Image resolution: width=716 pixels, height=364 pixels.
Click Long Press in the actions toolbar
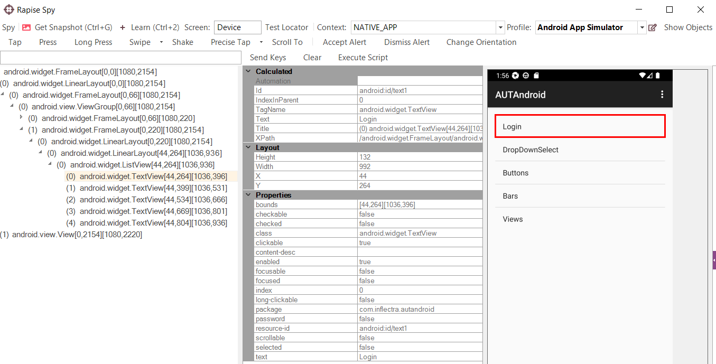tap(93, 42)
